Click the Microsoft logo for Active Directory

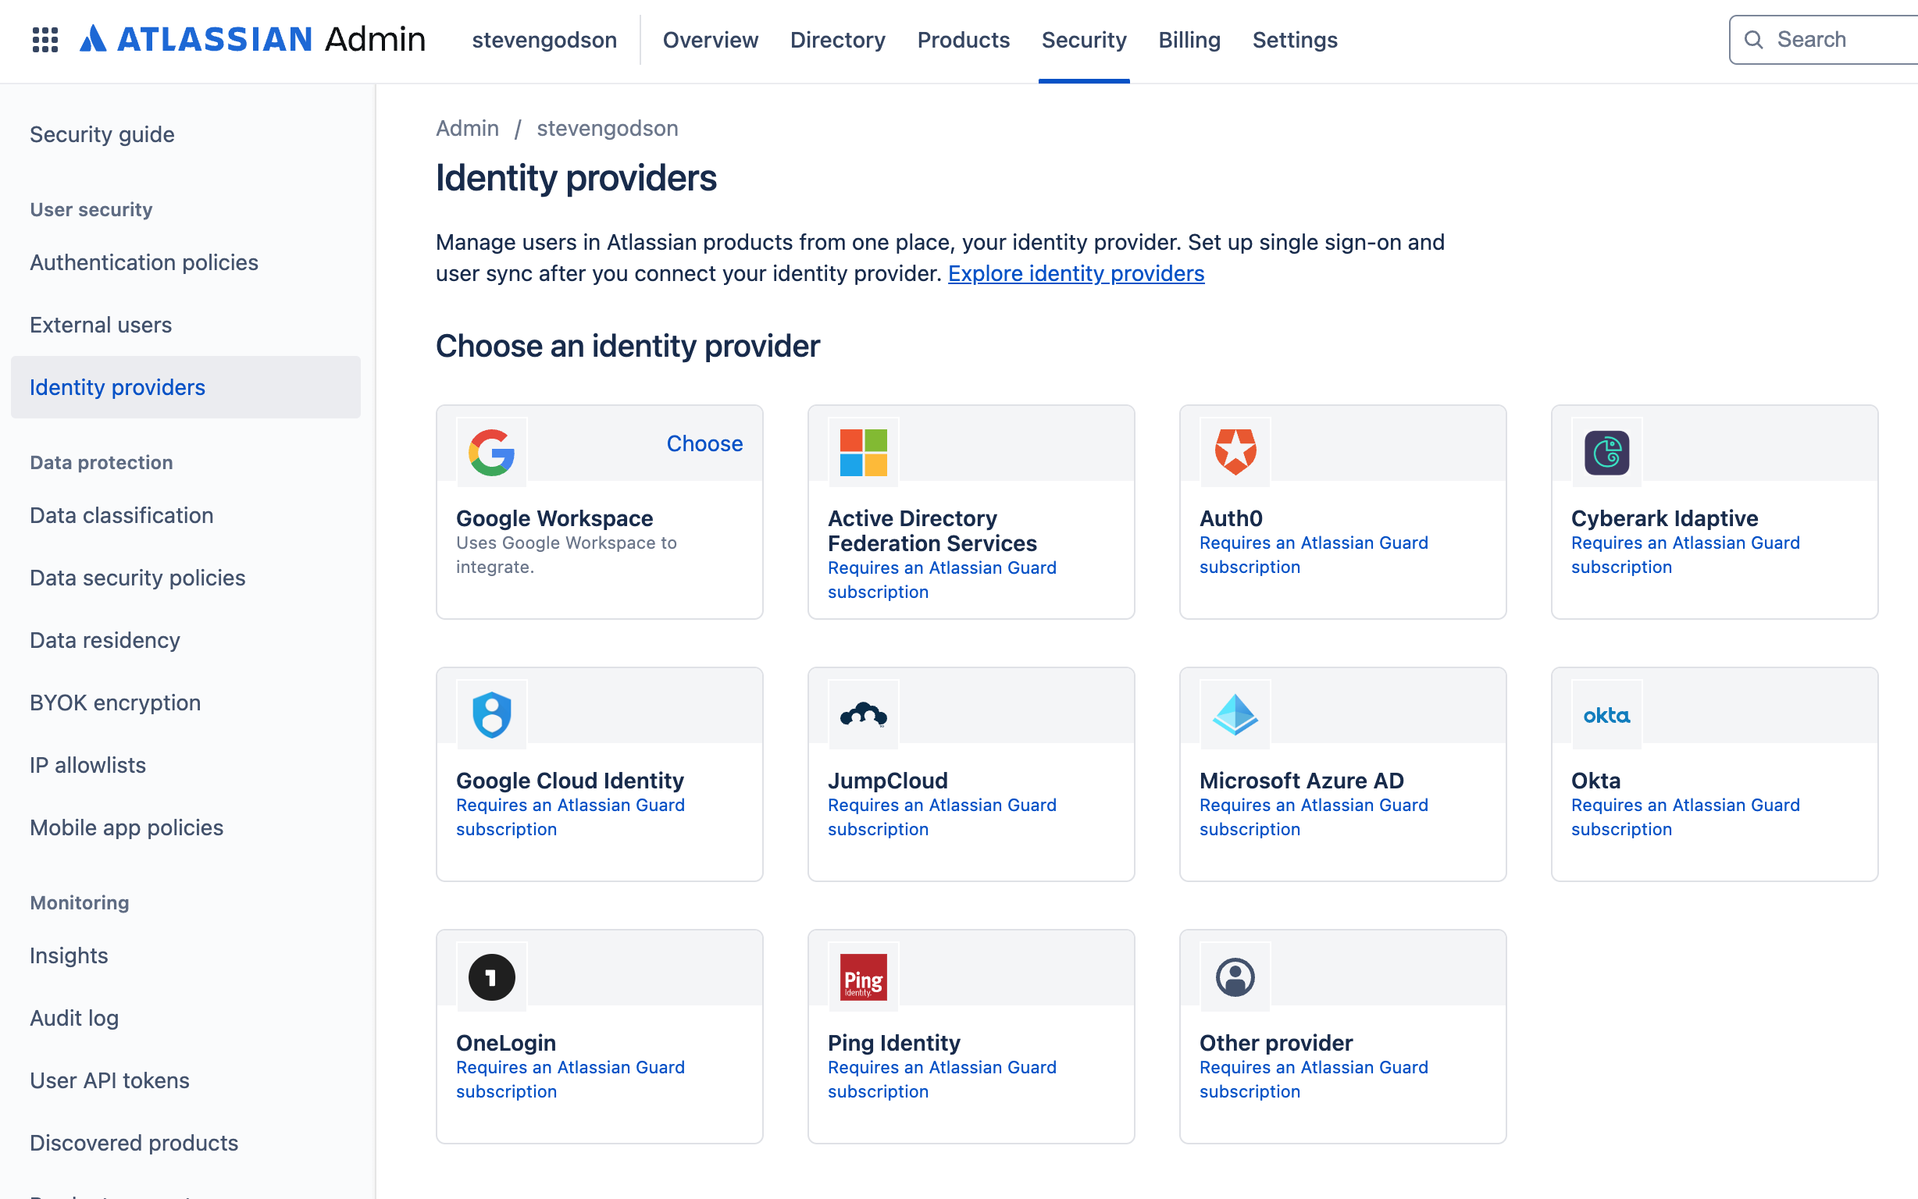[x=863, y=452]
